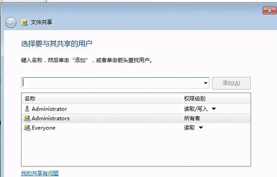
Task: Click the 选择要与其共享的用户 heading
Action: tap(57, 44)
